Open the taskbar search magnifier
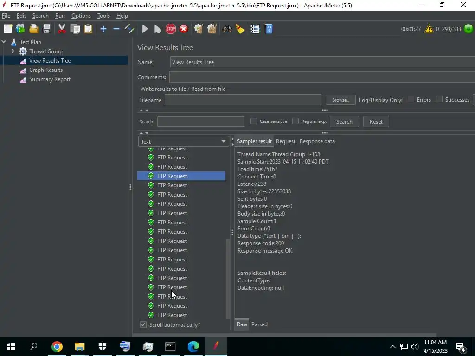The height and width of the screenshot is (356, 475). pyautogui.click(x=33, y=346)
